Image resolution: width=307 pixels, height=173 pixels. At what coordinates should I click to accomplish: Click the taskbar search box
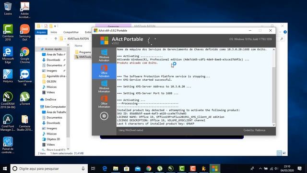coord(49,169)
